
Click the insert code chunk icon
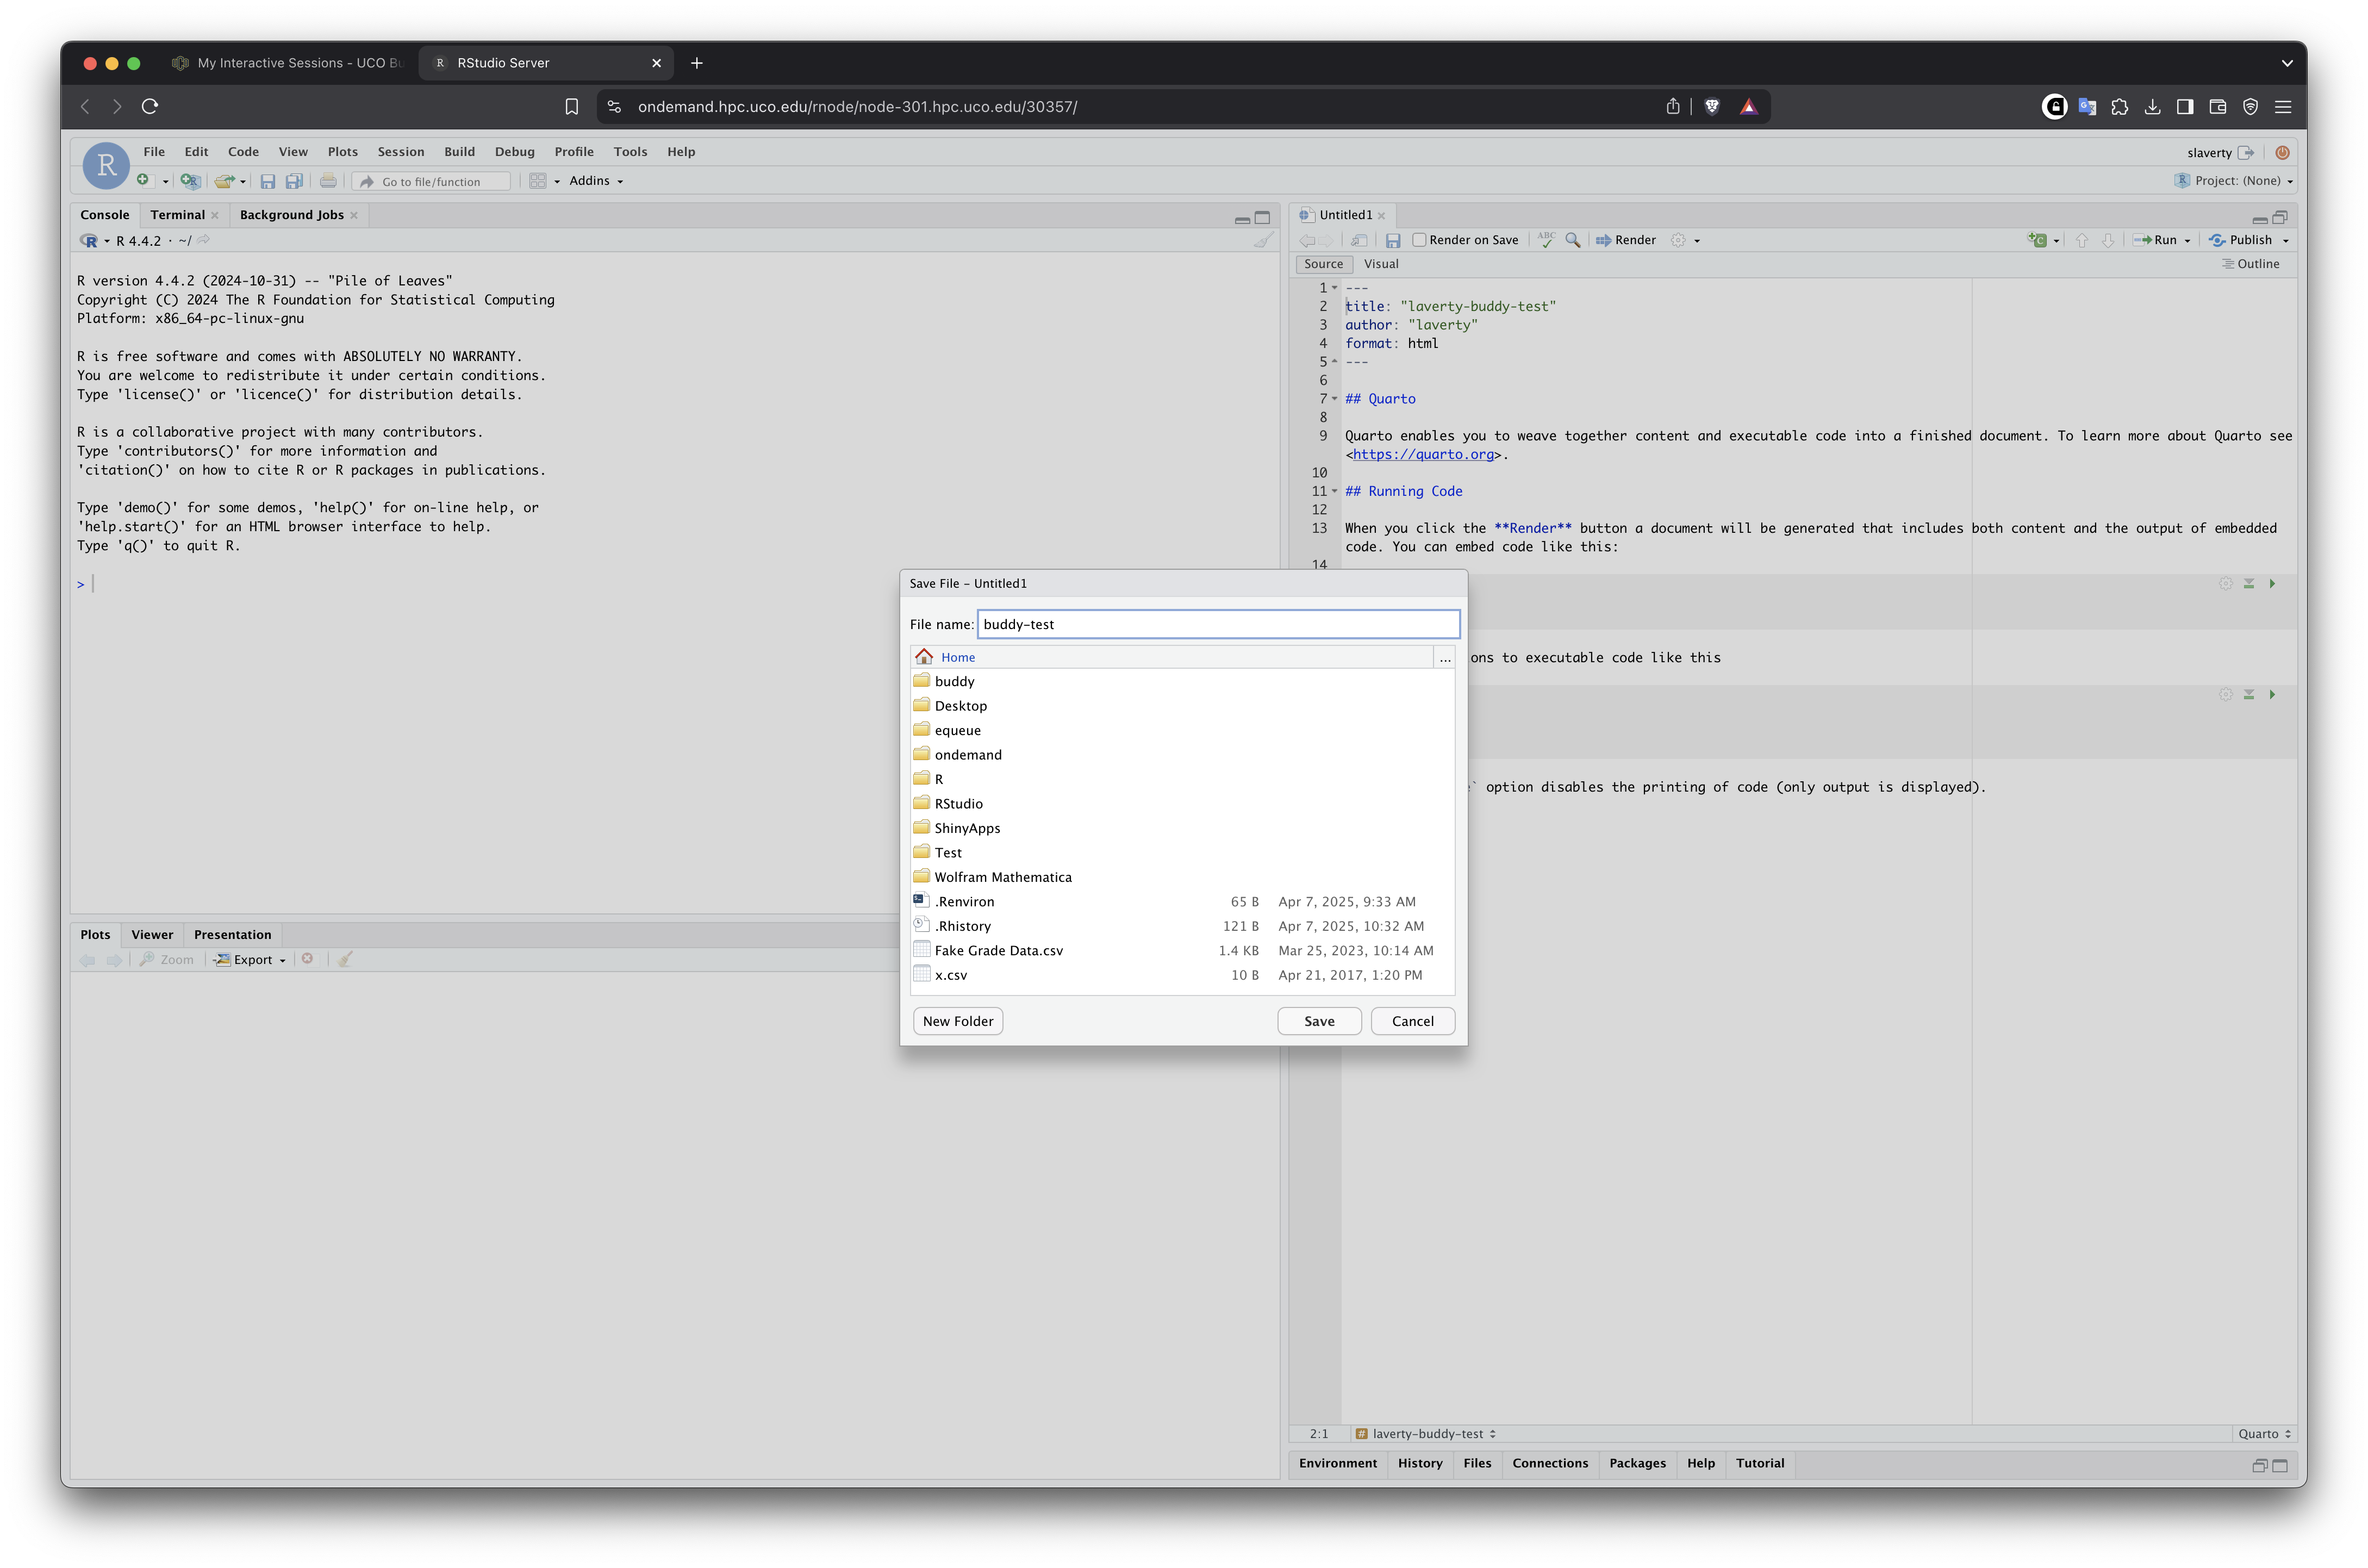[x=2037, y=240]
